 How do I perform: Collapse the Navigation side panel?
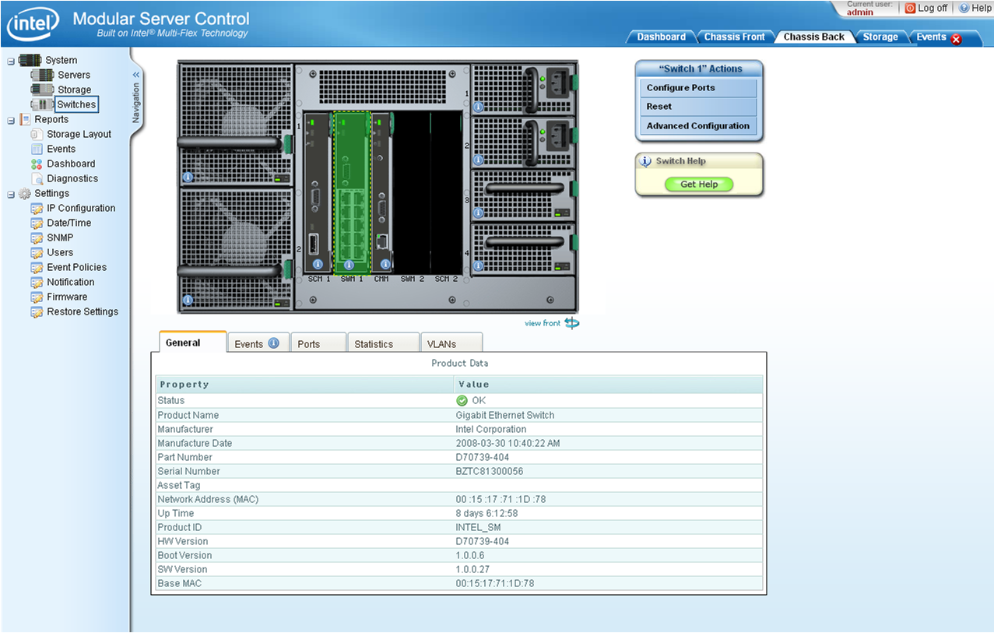pos(136,75)
